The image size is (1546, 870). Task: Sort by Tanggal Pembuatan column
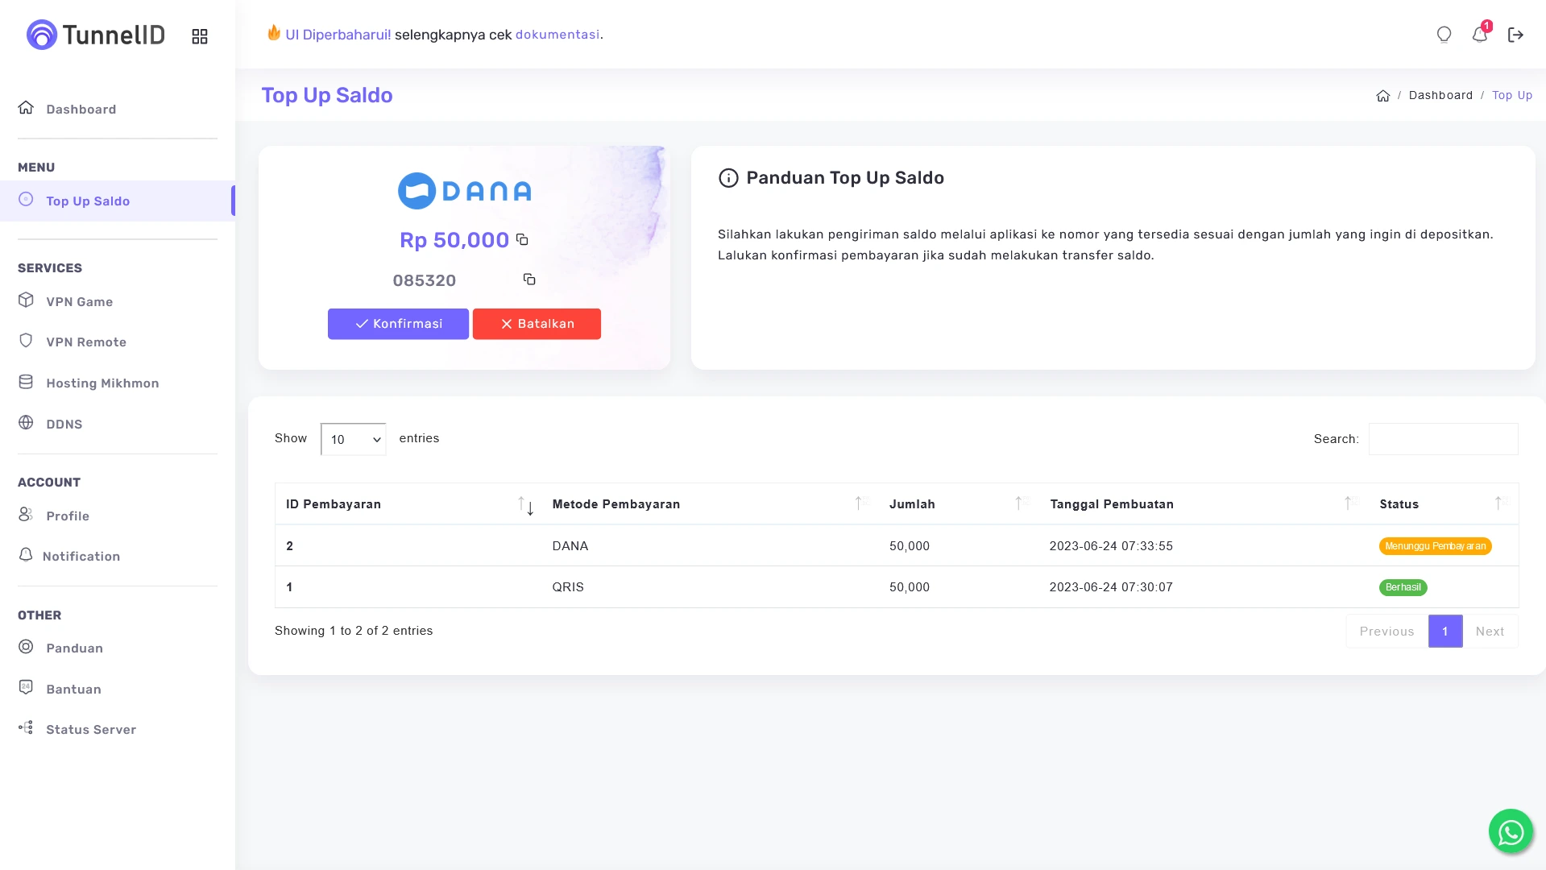1204,504
